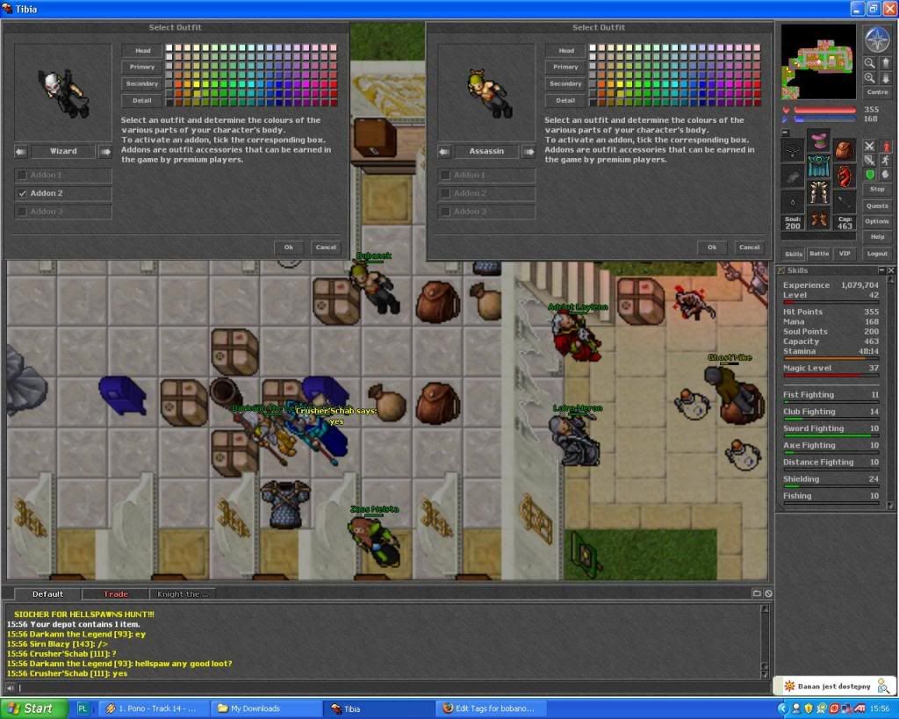The height and width of the screenshot is (719, 899).
Task: Click the speaker volume icon beside chat input
Action: (11, 687)
